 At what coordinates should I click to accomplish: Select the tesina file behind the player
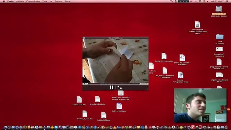pyautogui.click(x=151, y=66)
